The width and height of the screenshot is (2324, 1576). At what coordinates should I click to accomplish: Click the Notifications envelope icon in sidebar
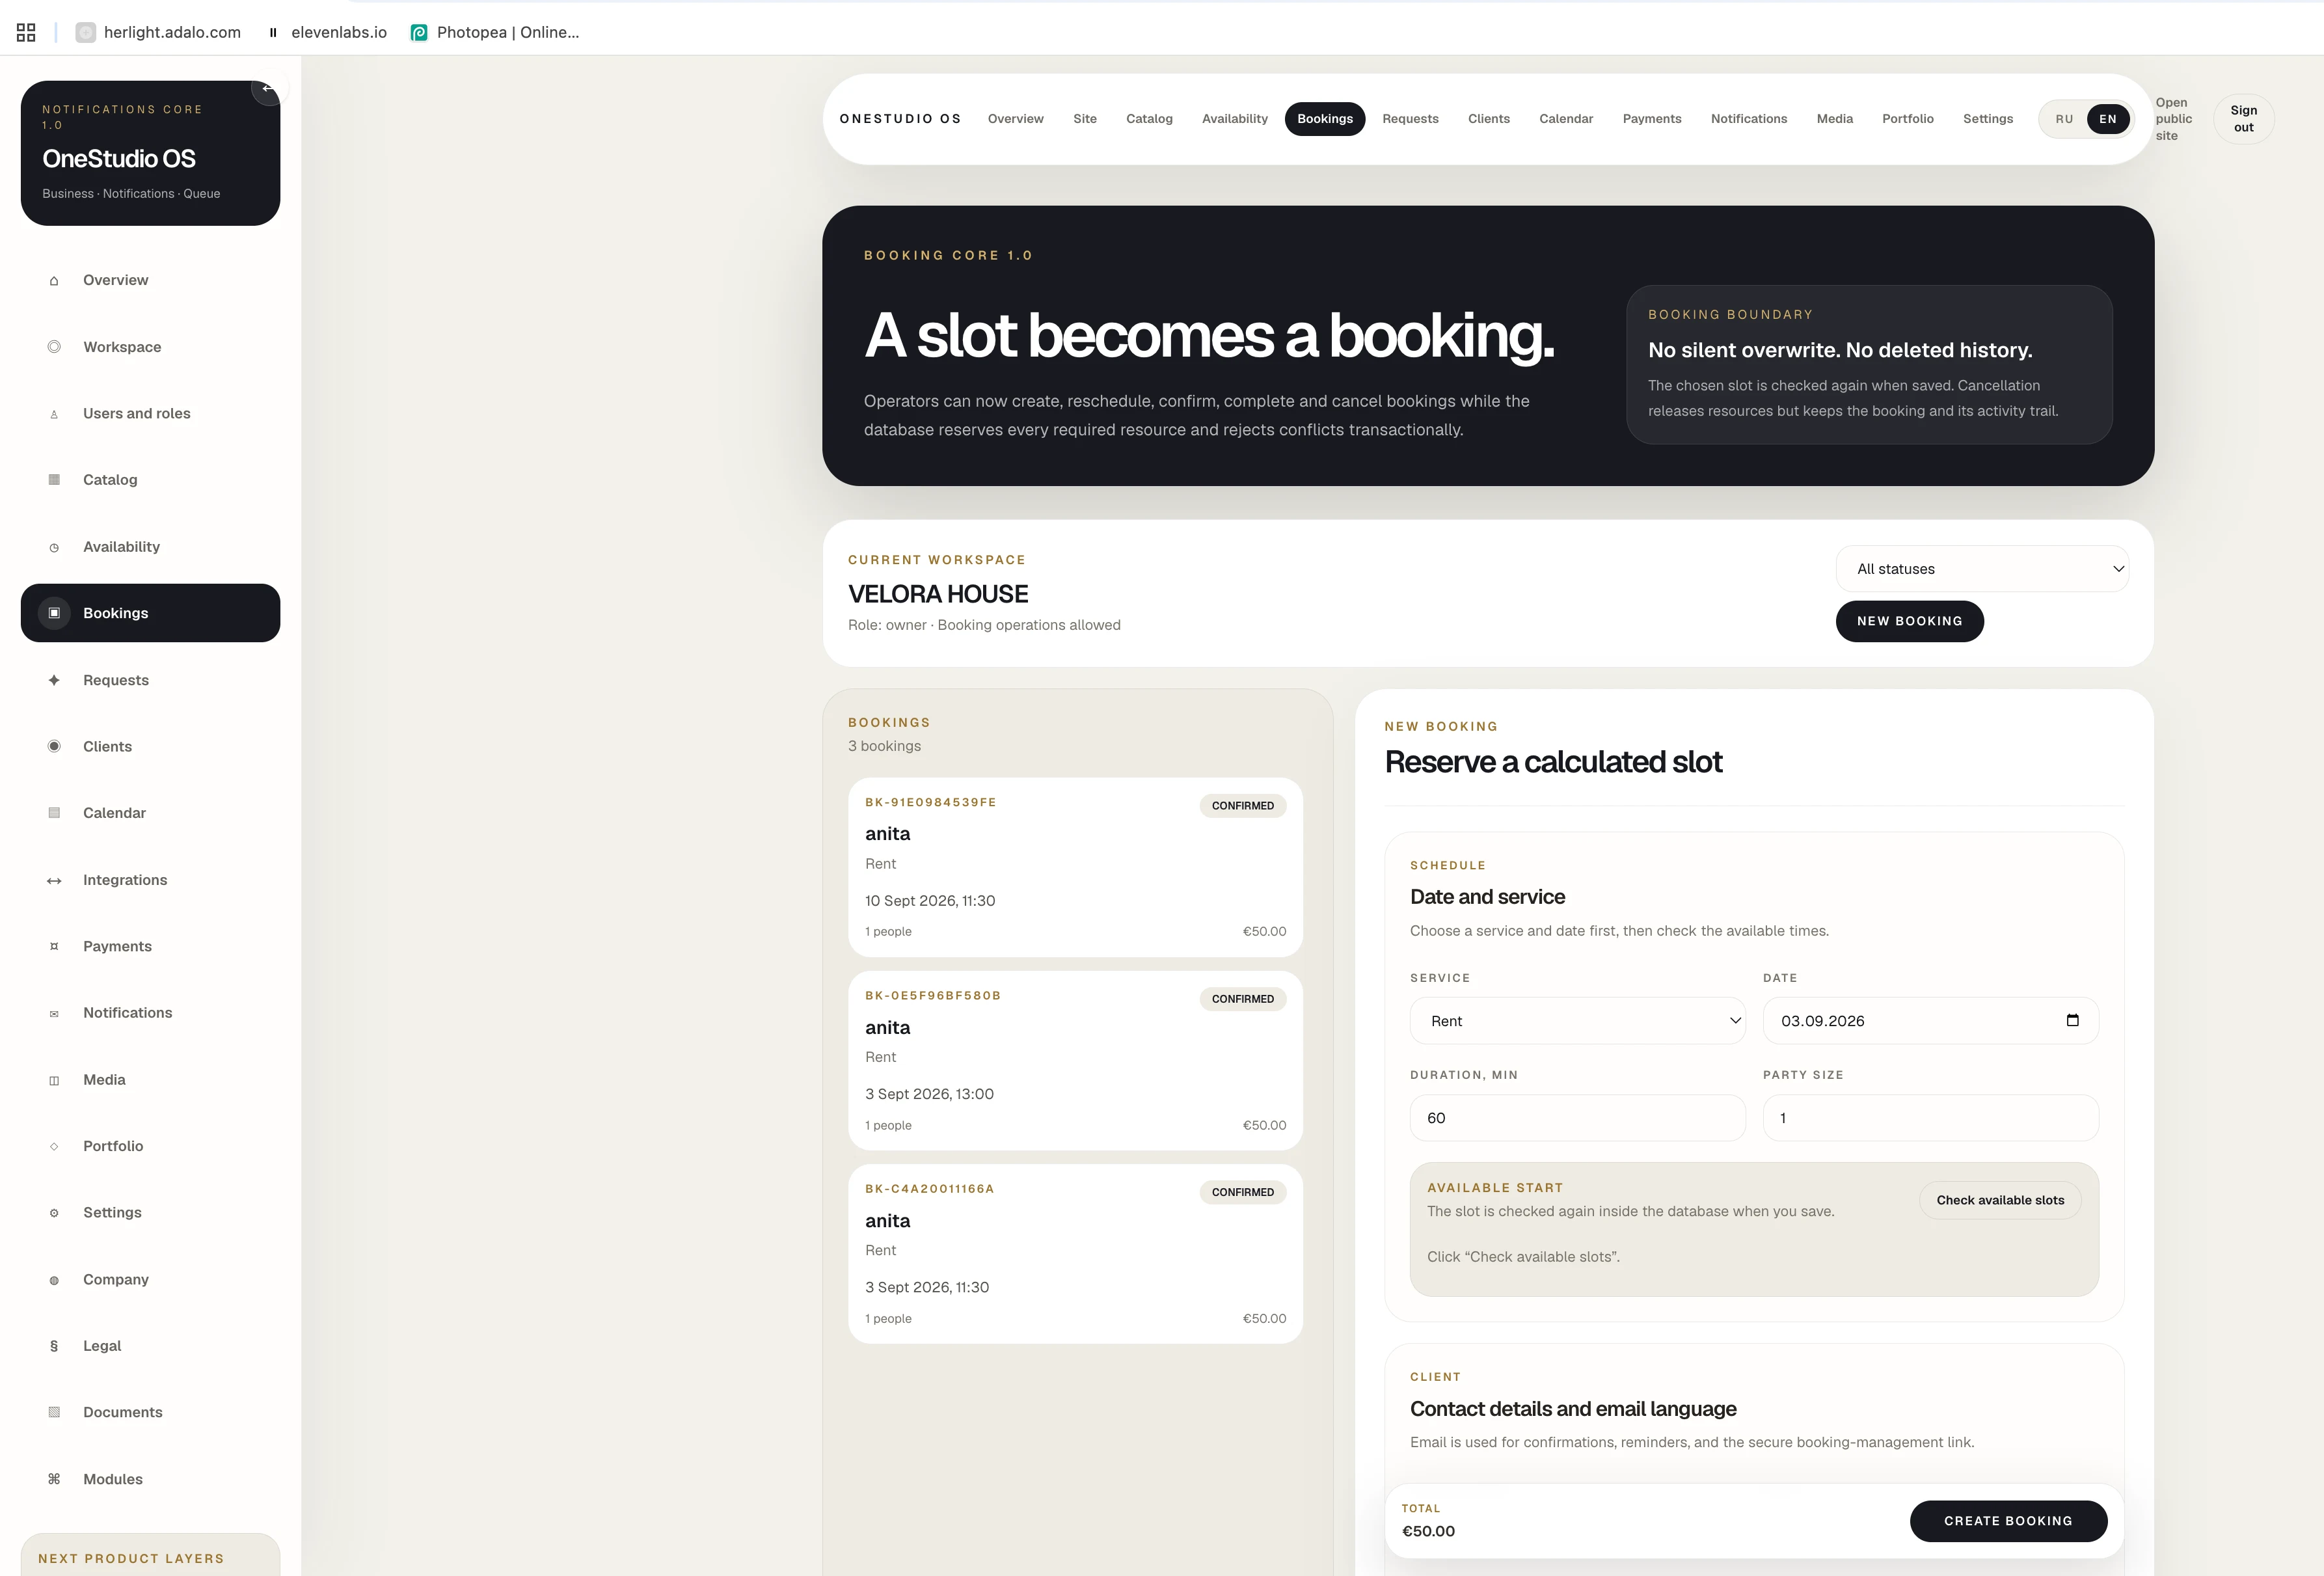[x=54, y=1013]
